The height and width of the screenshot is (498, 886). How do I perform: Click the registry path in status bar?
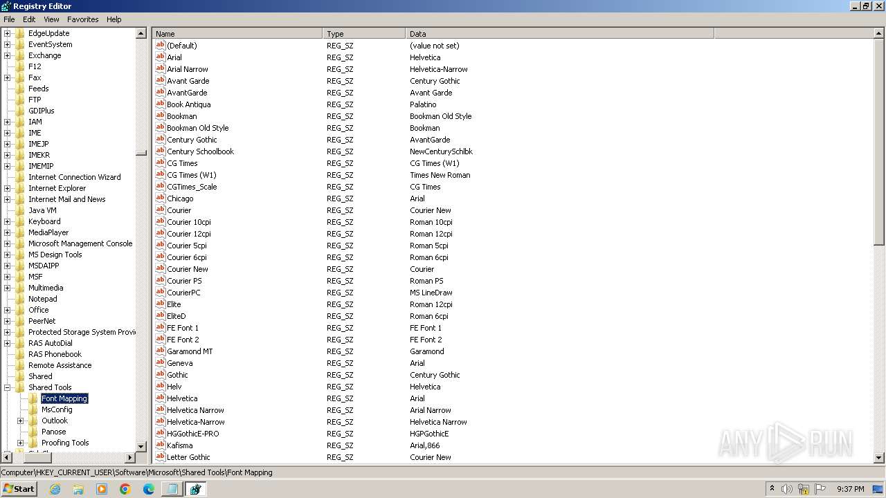point(136,472)
